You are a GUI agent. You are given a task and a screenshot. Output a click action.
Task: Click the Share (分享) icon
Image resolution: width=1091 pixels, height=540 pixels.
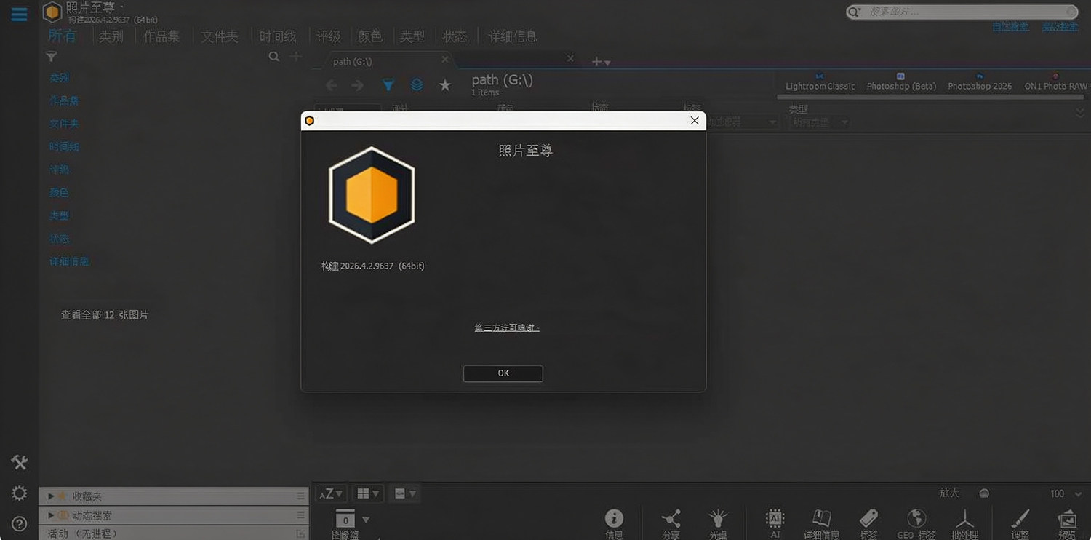coord(671,518)
